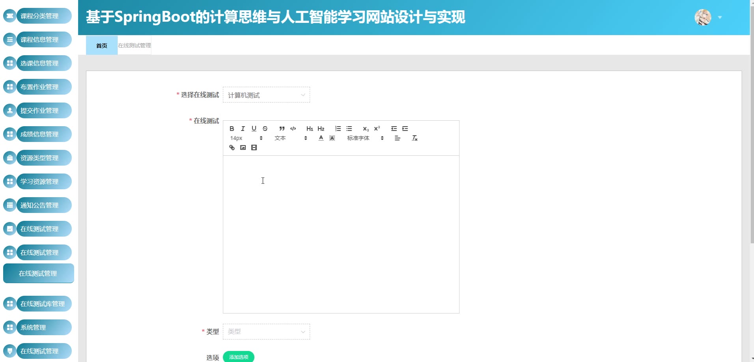This screenshot has width=754, height=362.
Task: Open the user menu arrow beside avatar
Action: pyautogui.click(x=720, y=17)
